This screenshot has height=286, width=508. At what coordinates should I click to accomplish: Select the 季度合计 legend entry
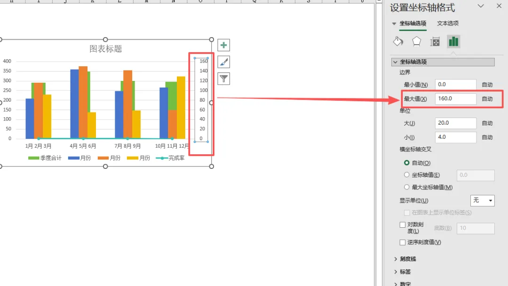pos(45,158)
